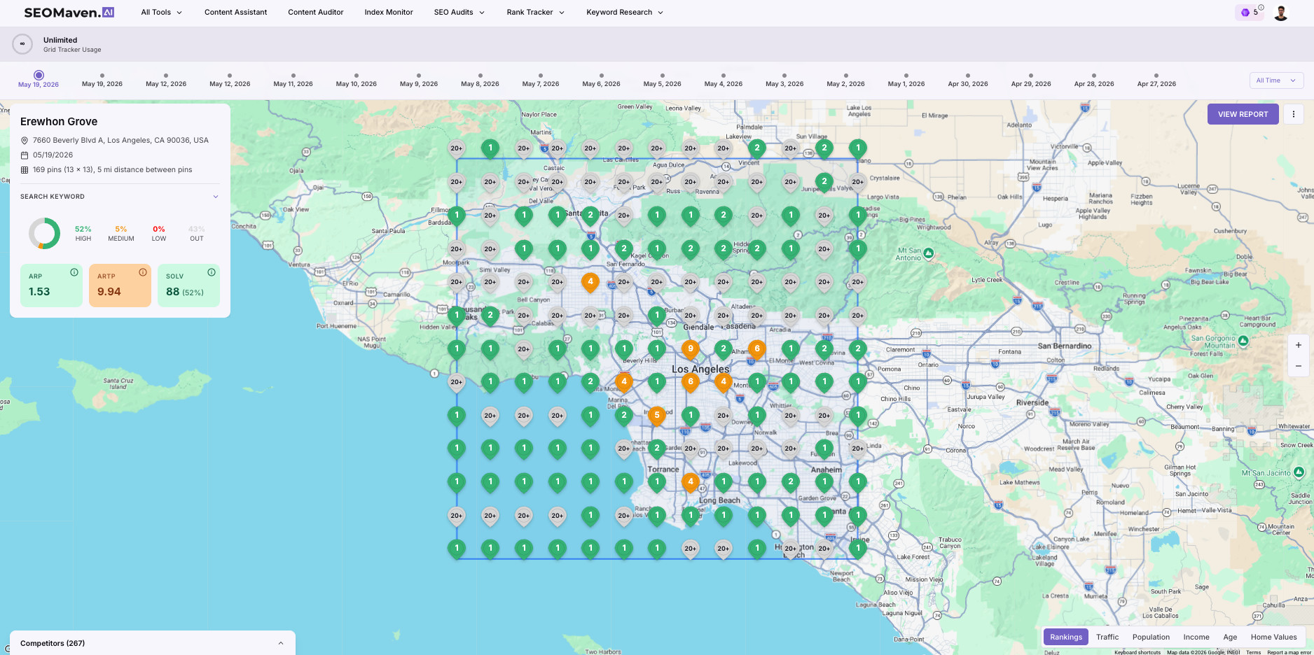The height and width of the screenshot is (655, 1314).
Task: Expand the SEO Audits menu
Action: click(459, 12)
